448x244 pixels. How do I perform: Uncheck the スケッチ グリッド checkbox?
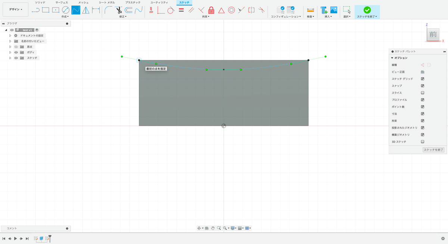(423, 79)
